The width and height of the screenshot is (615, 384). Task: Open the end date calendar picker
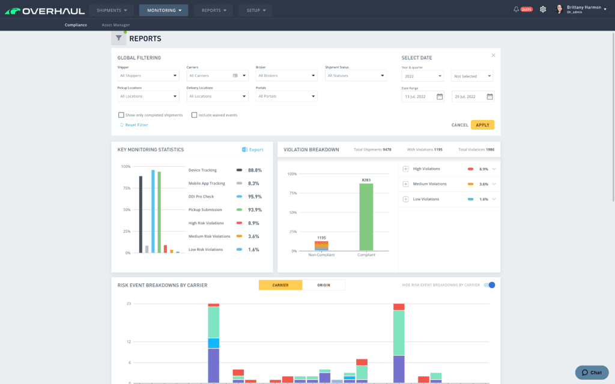(x=489, y=97)
